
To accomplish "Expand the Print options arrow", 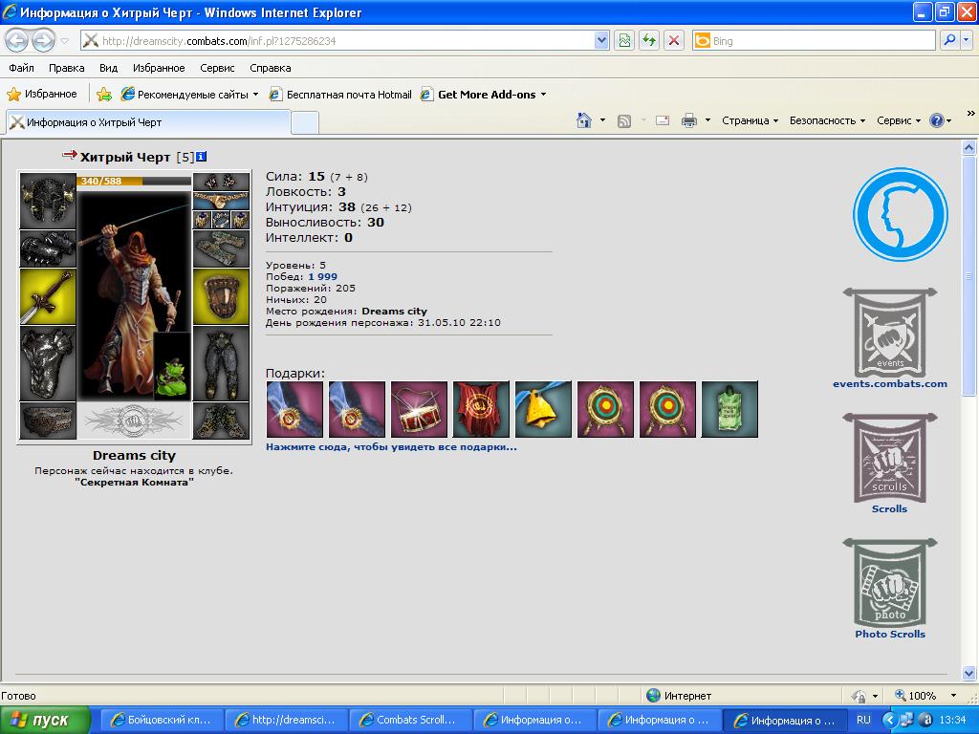I will click(707, 120).
